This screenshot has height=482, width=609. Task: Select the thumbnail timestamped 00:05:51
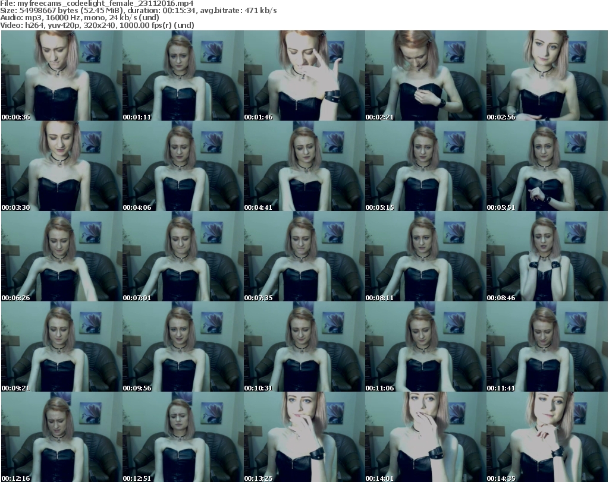point(547,166)
